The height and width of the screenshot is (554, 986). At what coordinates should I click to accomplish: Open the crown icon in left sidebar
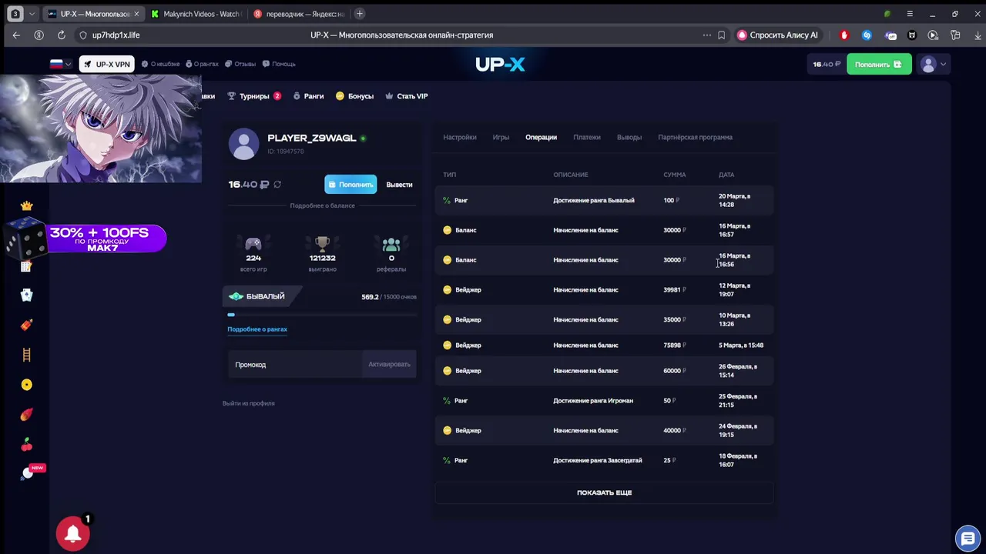27,205
